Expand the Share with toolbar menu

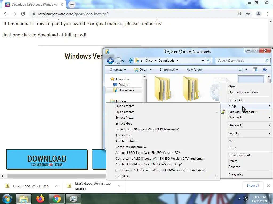pyautogui.click(x=169, y=70)
